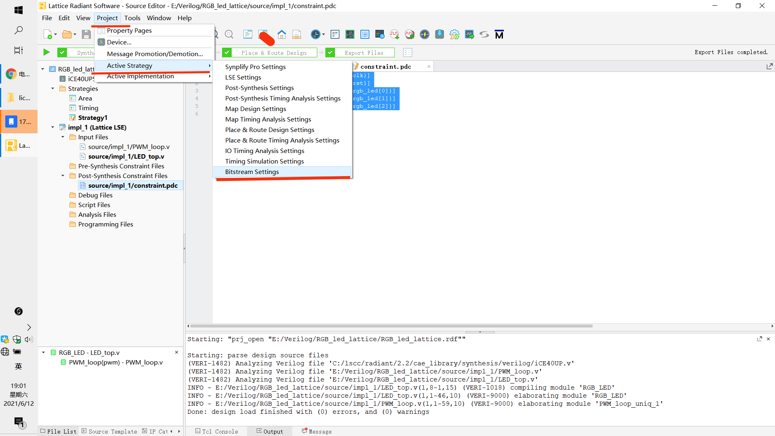Click the ModelSim M icon
This screenshot has height=436, width=775.
pos(499,35)
